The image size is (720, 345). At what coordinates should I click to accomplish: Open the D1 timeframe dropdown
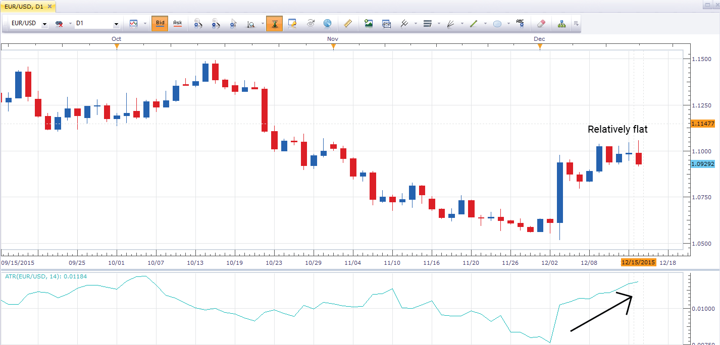tap(116, 24)
